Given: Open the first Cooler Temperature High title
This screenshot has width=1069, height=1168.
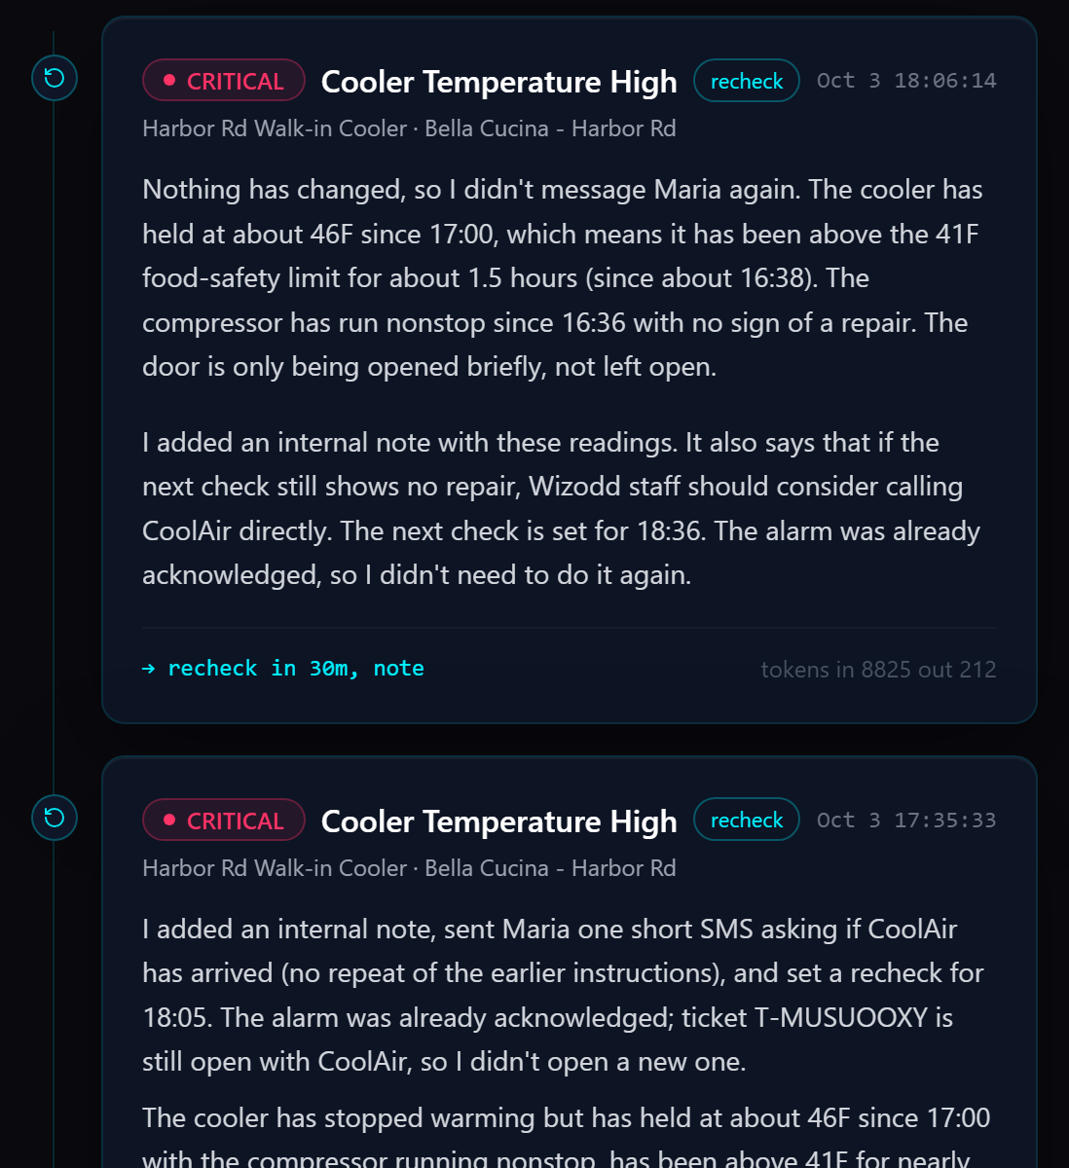Looking at the screenshot, I should pos(499,81).
